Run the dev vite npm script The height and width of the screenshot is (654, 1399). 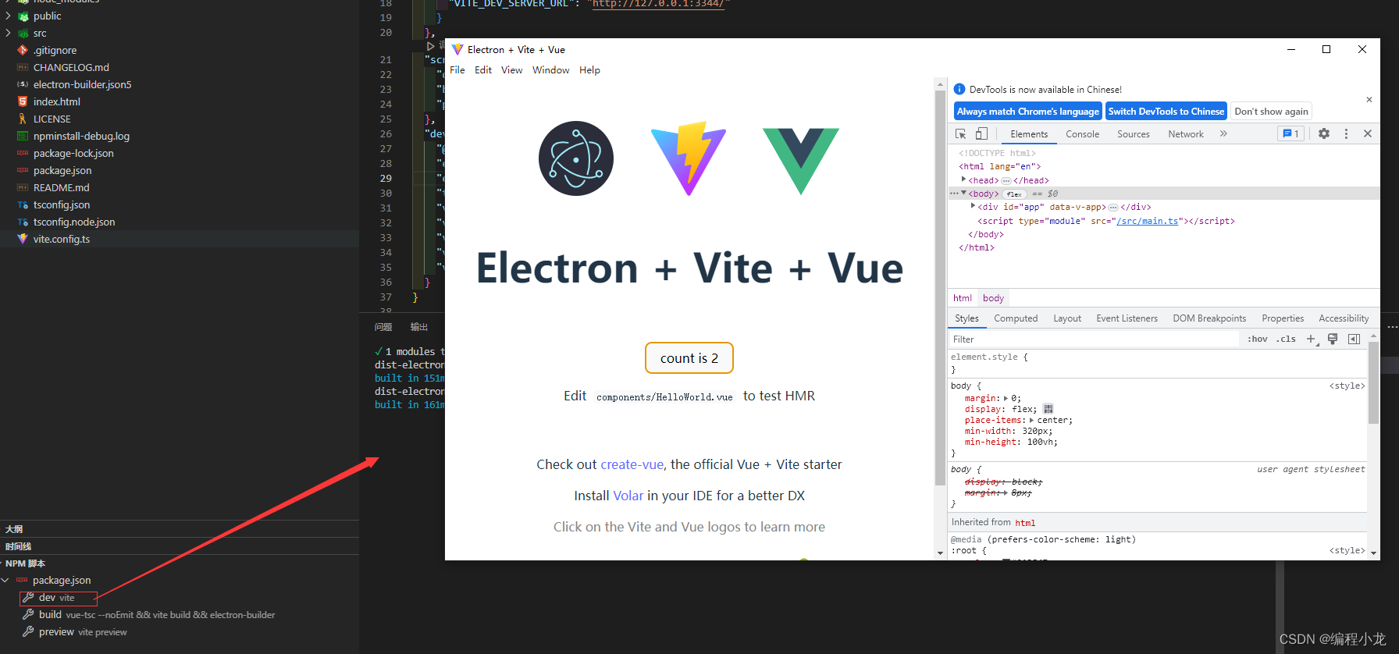coord(59,598)
